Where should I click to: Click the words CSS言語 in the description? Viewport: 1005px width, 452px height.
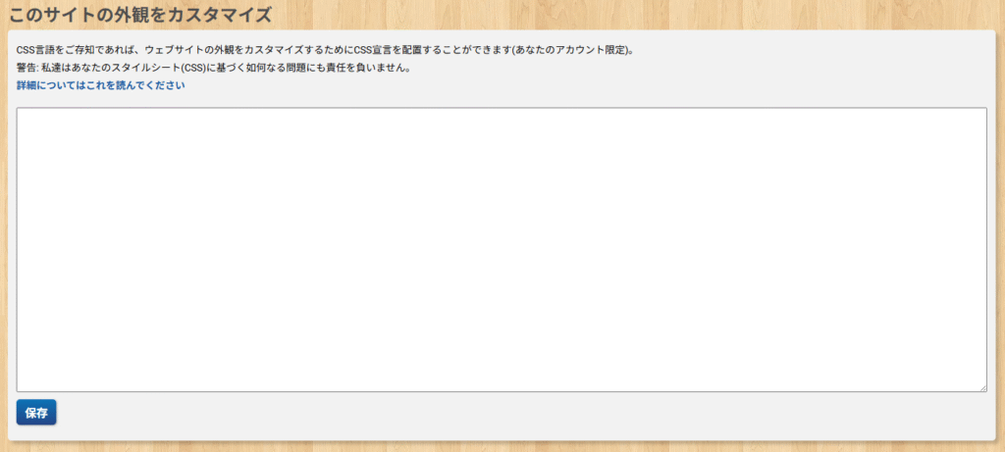click(x=35, y=50)
